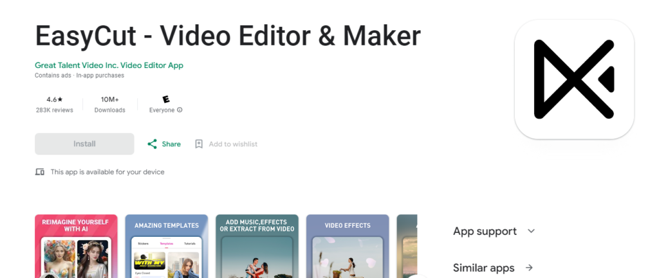This screenshot has height=278, width=659.
Task: Click the 4.6 star rating
Action: tap(55, 100)
